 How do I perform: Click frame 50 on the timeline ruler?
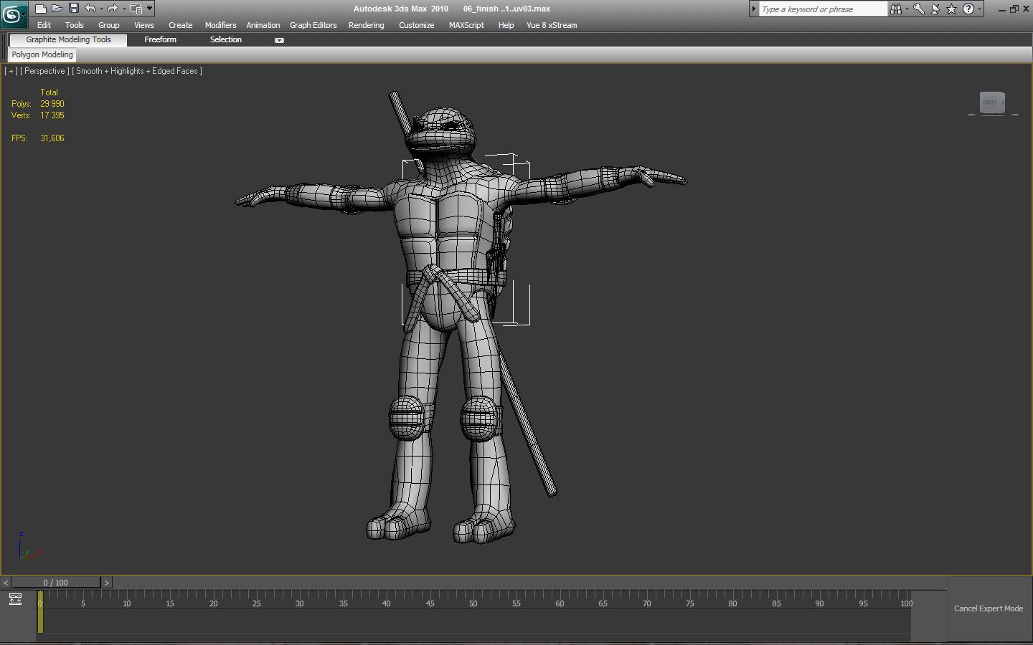[x=473, y=603]
